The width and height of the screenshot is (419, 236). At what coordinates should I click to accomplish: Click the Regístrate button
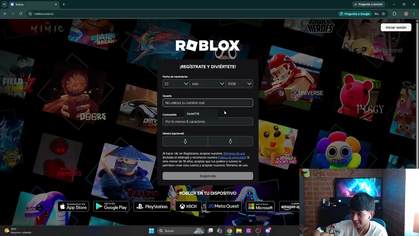(x=208, y=176)
